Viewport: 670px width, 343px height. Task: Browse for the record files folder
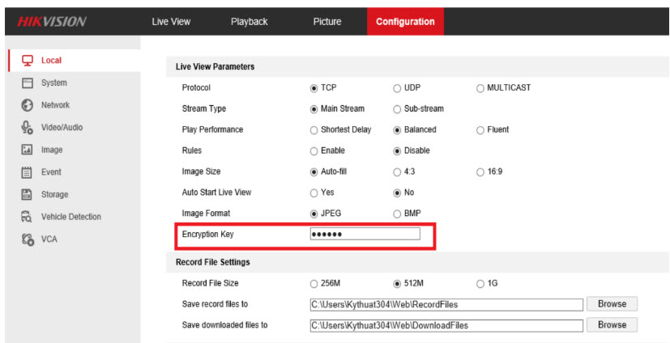612,304
